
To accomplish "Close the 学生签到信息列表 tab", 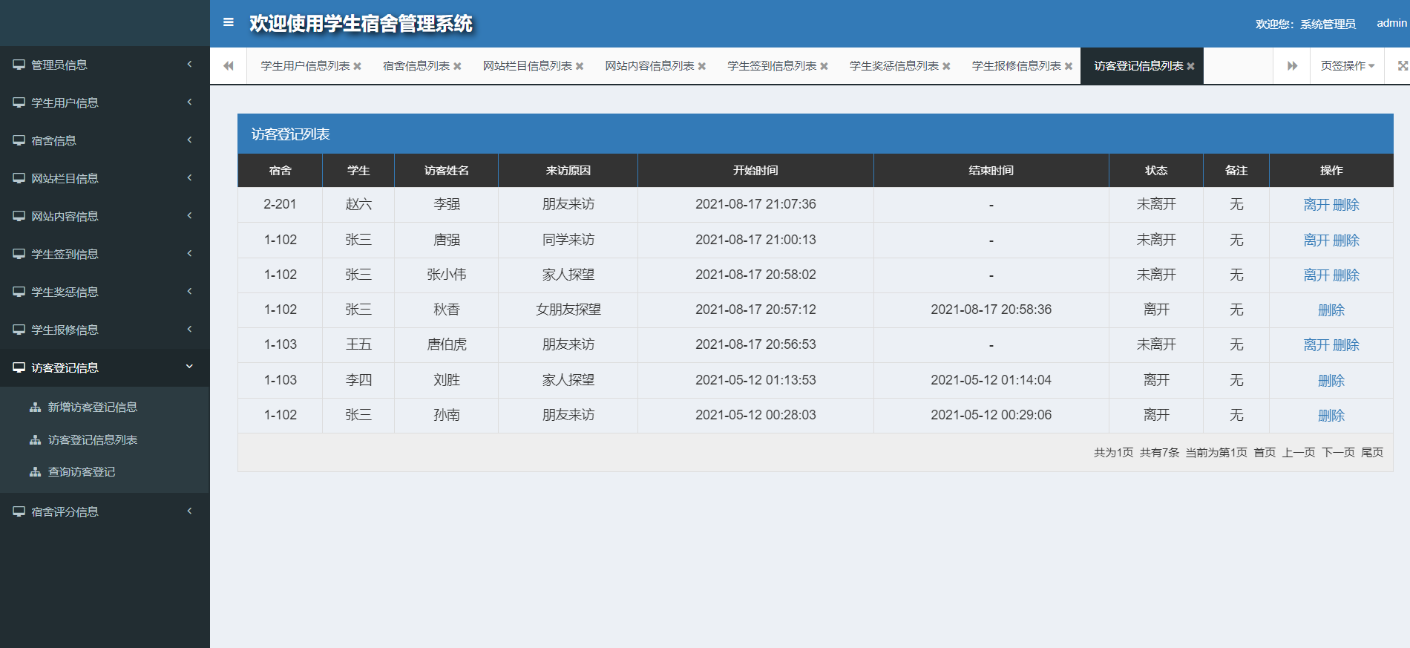I will [824, 66].
